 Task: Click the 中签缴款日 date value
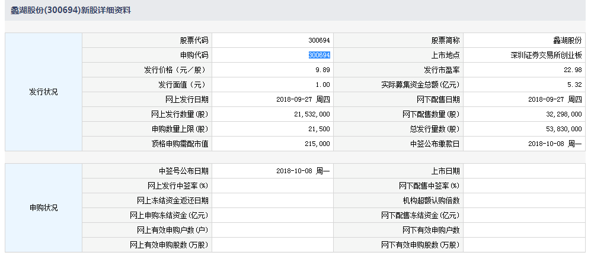pos(554,144)
